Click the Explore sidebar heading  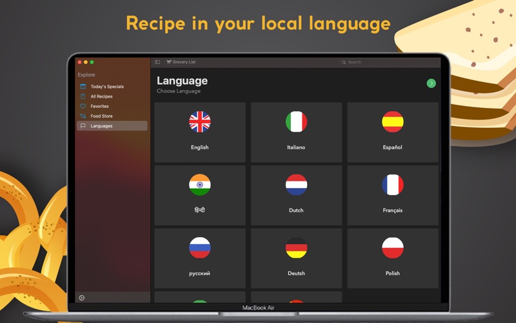86,75
